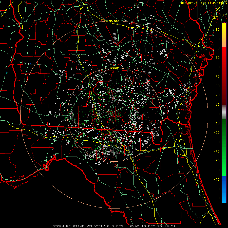Click the -80 scale value
This screenshot has width=228, height=228.
point(217,189)
